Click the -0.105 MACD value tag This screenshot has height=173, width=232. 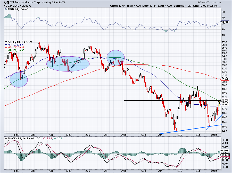click(225, 155)
